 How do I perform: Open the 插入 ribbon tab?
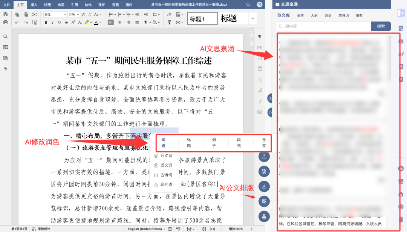click(34, 5)
